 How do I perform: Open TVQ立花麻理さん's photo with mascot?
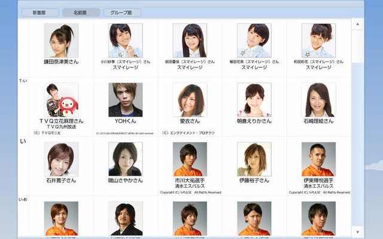click(61, 100)
